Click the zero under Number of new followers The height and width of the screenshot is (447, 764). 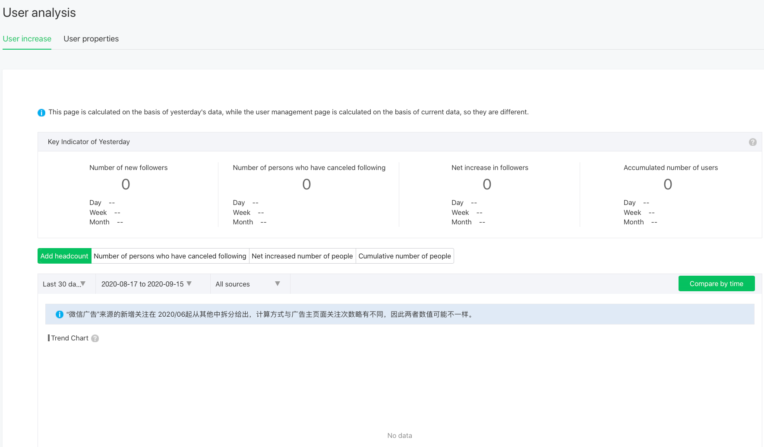tap(126, 185)
